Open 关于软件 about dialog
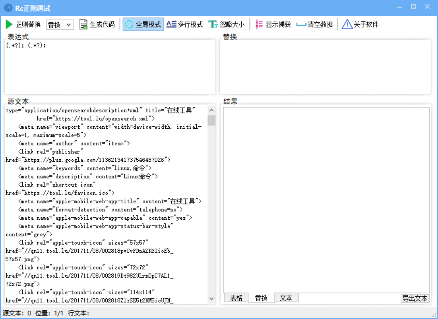Image resolution: width=438 pixels, height=319 pixels. [x=360, y=24]
